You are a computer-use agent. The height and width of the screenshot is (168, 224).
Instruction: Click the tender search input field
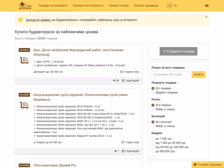[171, 75]
